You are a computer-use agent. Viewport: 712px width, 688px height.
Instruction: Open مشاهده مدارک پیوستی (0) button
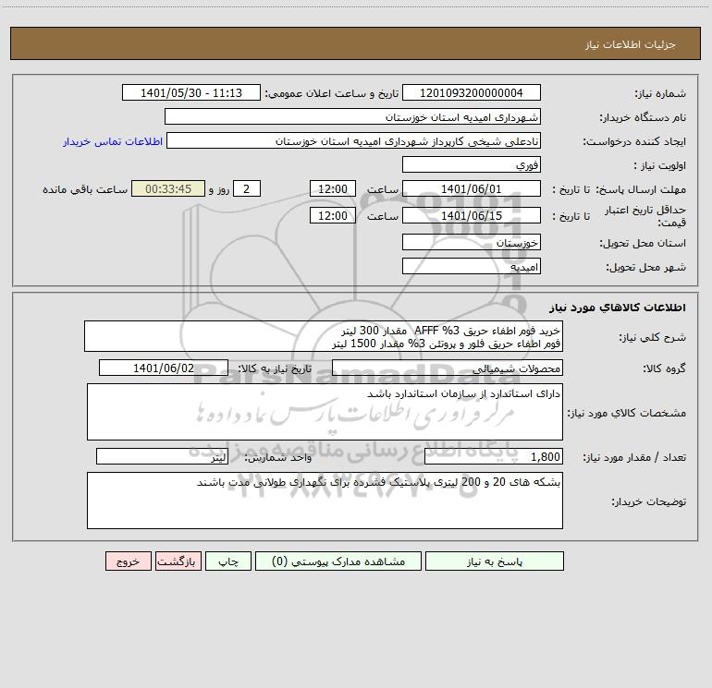(338, 561)
